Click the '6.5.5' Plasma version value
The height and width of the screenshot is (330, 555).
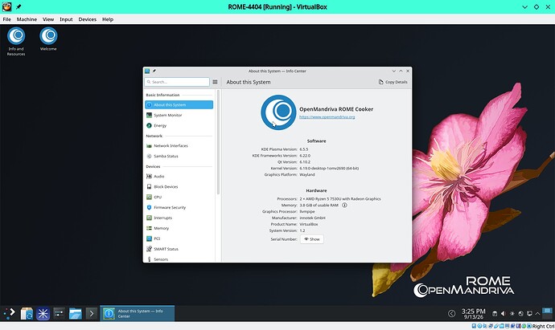[304, 149]
